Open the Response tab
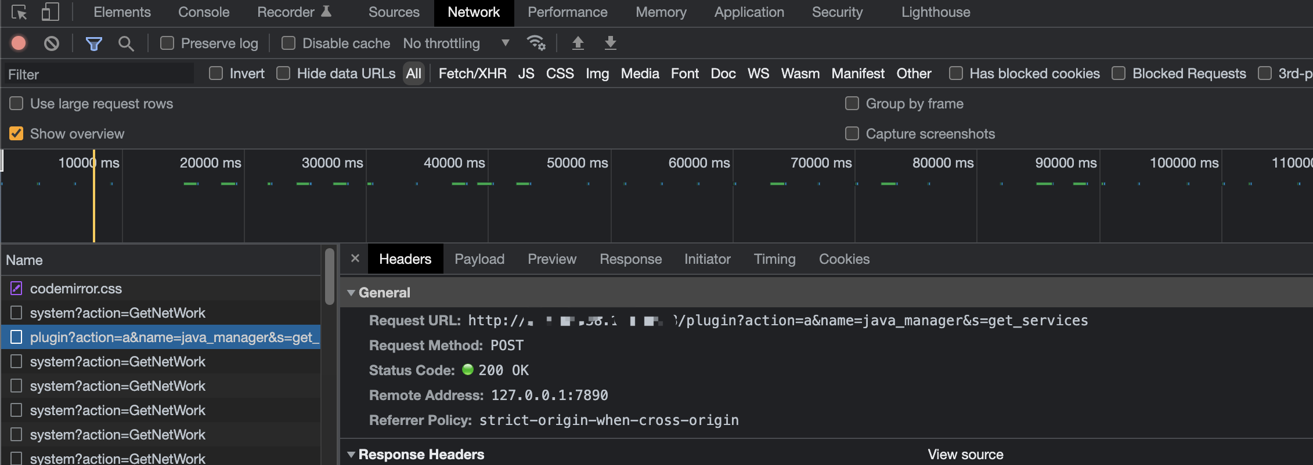Image resolution: width=1313 pixels, height=465 pixels. coord(631,259)
